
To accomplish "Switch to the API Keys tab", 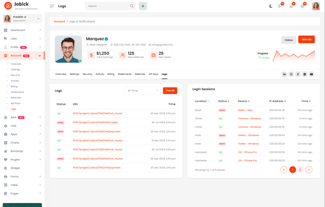I will pos(153,74).
